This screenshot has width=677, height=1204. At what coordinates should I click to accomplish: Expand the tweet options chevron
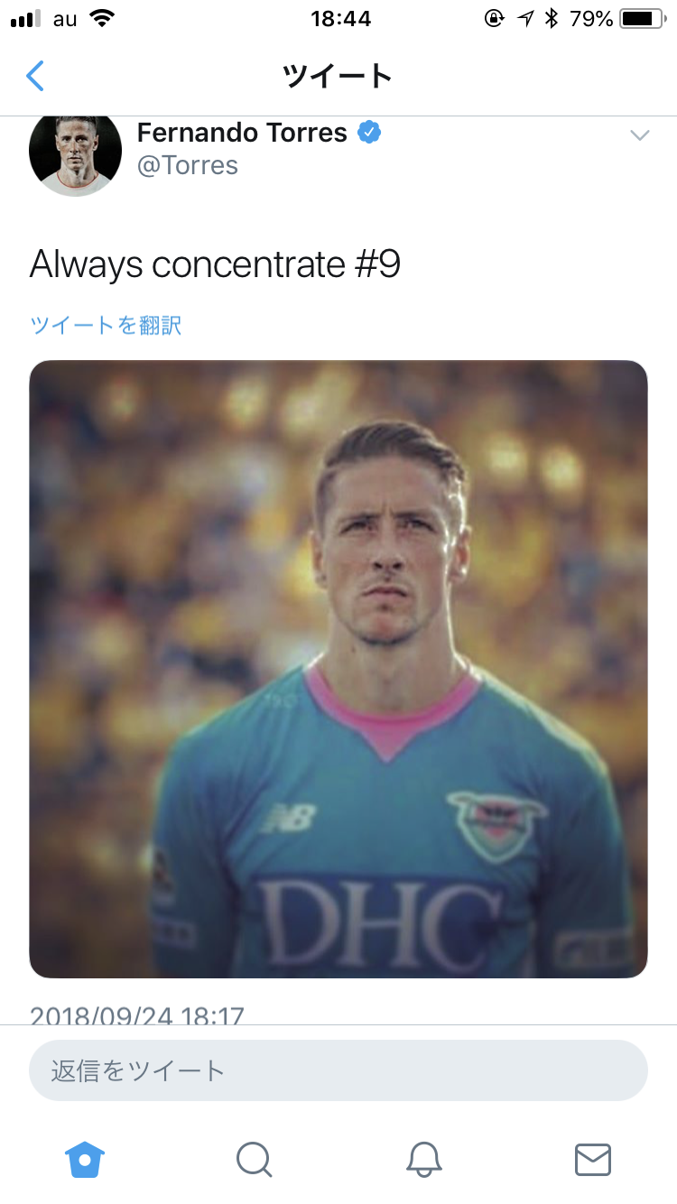click(639, 135)
